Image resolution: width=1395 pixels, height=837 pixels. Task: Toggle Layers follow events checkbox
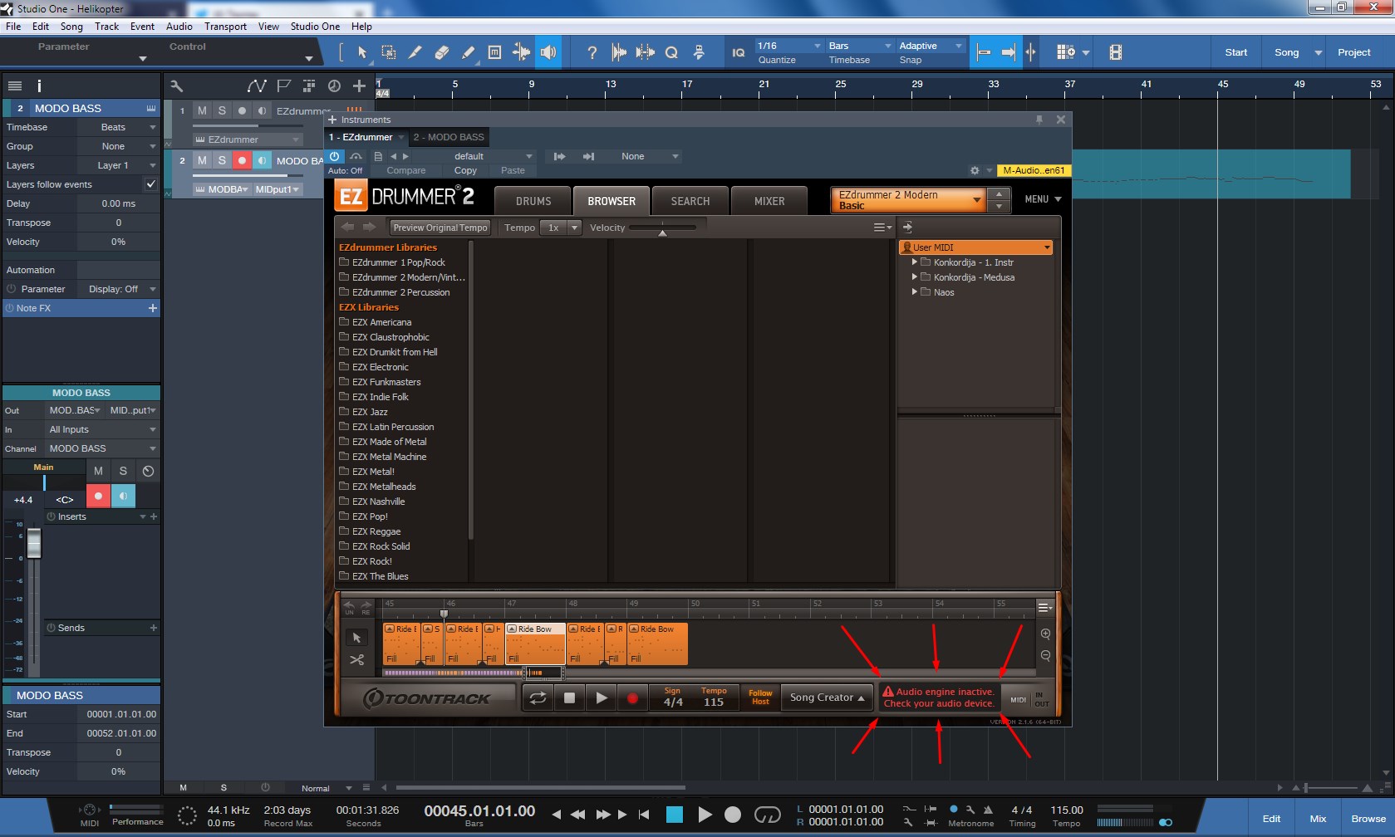point(150,184)
